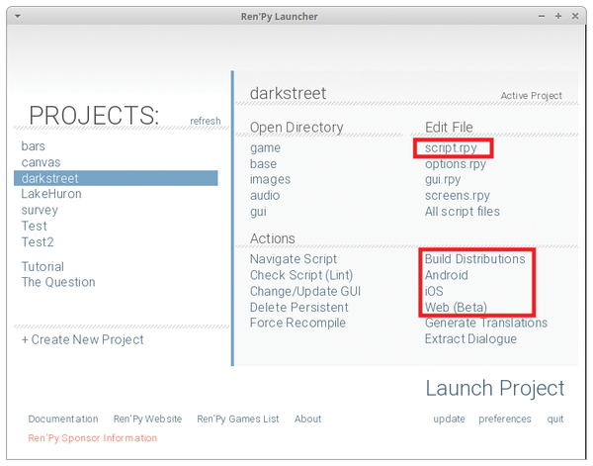Minimize the Ren'Py Launcher window
The image size is (593, 466).
542,16
